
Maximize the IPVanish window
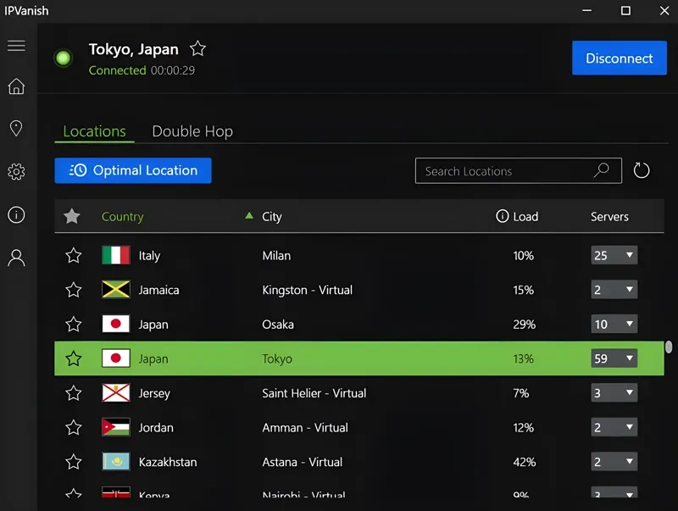click(x=625, y=10)
